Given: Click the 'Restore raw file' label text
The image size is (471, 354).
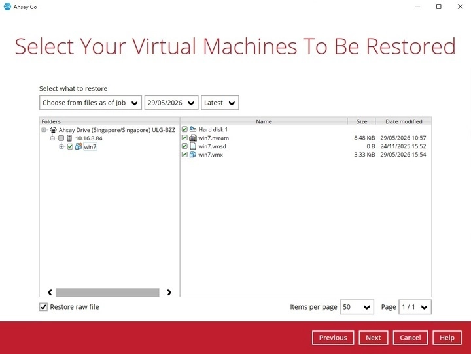Looking at the screenshot, I should [x=74, y=307].
